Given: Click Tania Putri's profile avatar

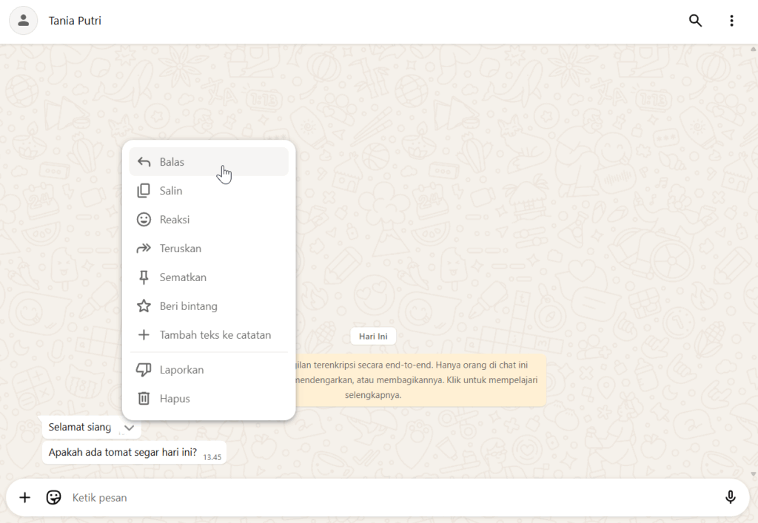Looking at the screenshot, I should pos(24,21).
